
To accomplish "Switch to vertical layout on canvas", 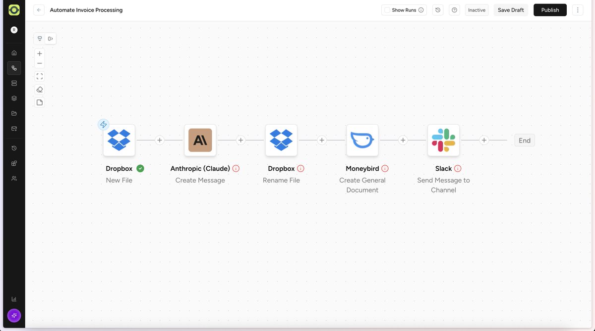I will click(40, 39).
